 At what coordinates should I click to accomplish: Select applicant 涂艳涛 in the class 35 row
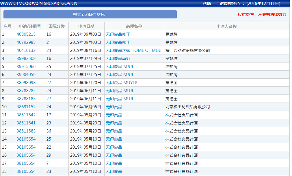pos(171,67)
